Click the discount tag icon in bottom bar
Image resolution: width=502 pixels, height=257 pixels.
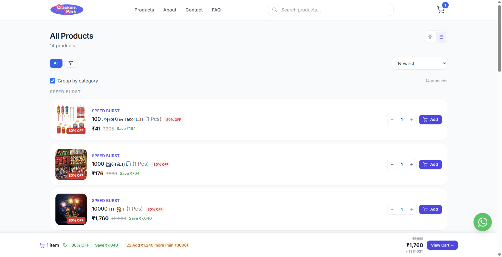click(x=65, y=245)
